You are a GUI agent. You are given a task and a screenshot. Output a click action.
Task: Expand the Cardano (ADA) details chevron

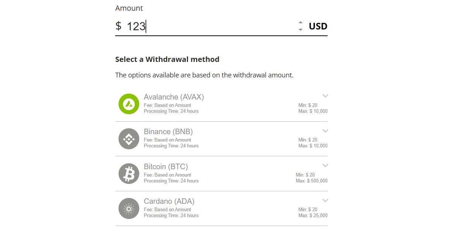(325, 200)
